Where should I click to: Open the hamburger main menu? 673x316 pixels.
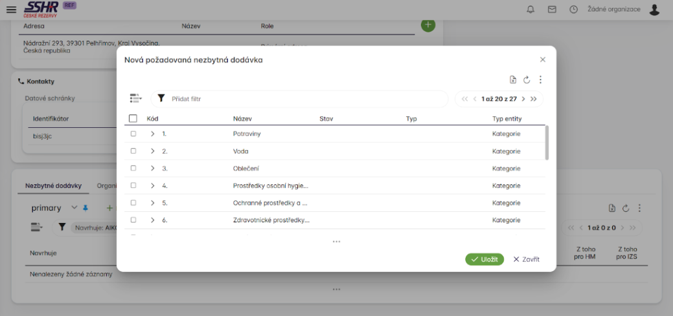coord(11,10)
